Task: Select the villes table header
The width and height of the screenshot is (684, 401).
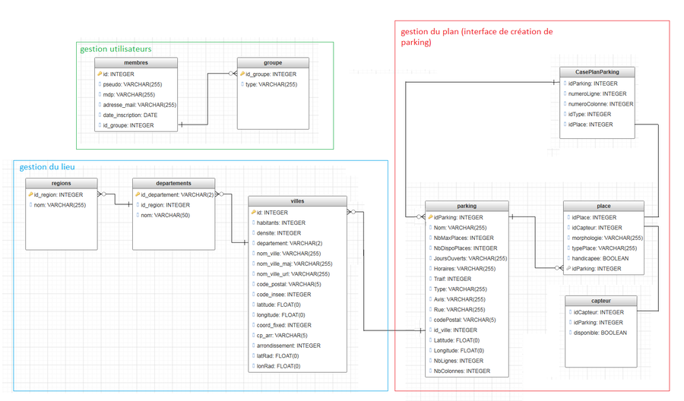Action: 297,201
